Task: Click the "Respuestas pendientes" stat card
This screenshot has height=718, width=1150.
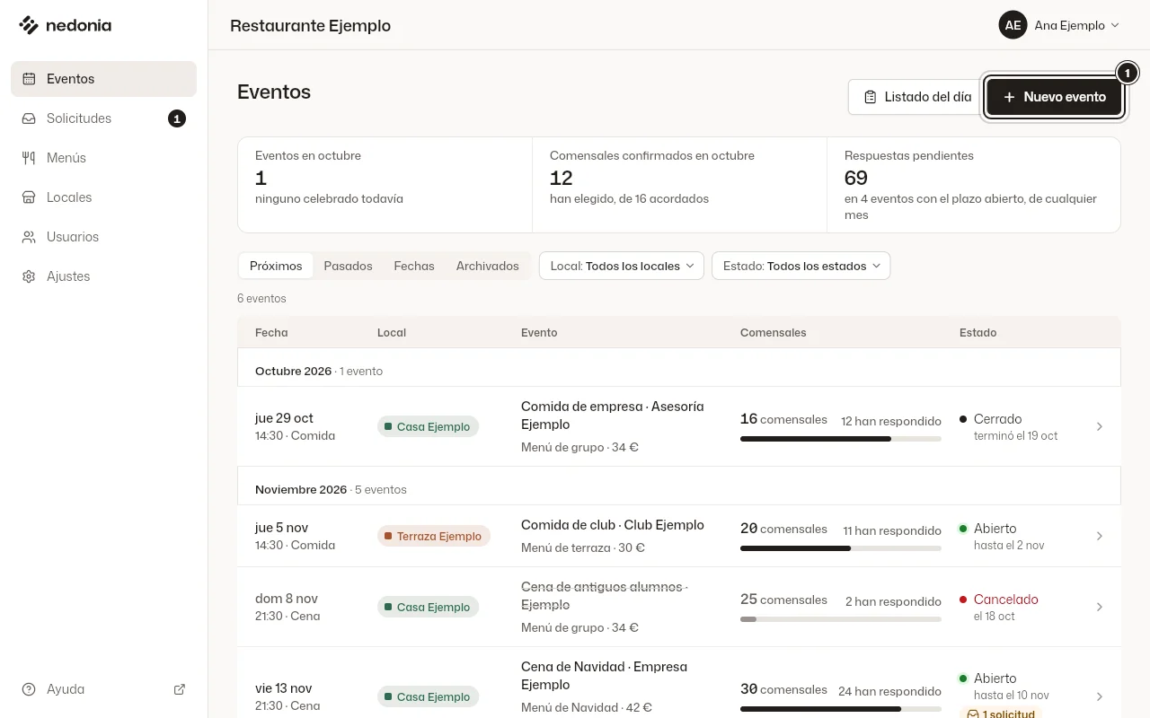Action: point(974,185)
